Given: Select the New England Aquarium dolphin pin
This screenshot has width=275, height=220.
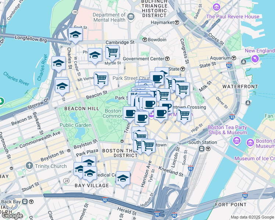Looking at the screenshot, I should click(x=255, y=59).
